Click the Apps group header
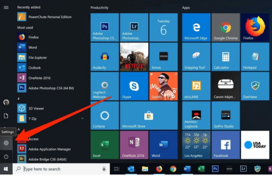The width and height of the screenshot is (272, 176). click(186, 8)
